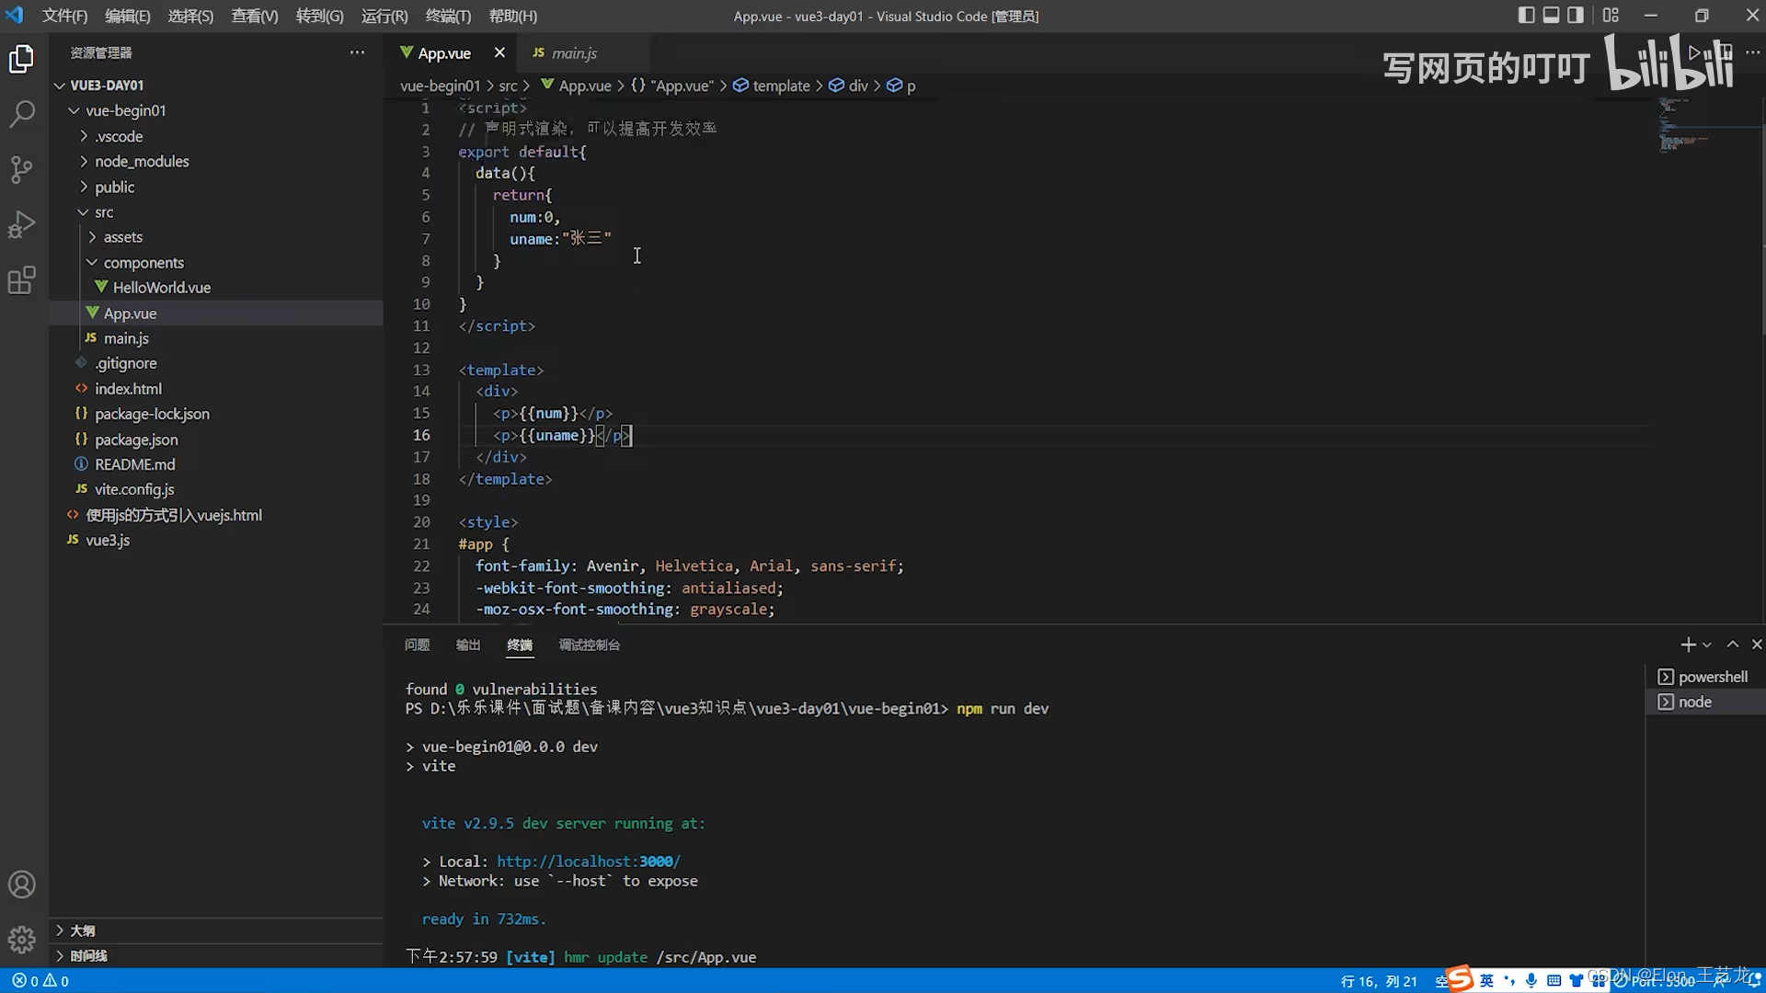1766x993 pixels.
Task: Toggle secondary side bar layout icon
Action: point(1576,15)
